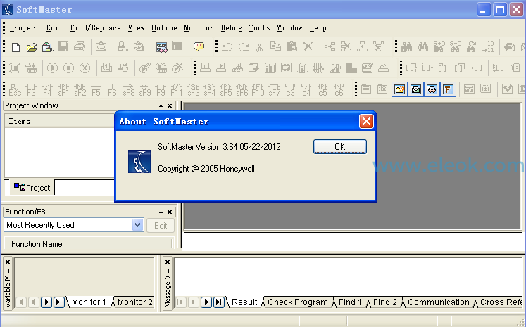
Task: Open a project with the yellow folder icon
Action: tap(32, 47)
